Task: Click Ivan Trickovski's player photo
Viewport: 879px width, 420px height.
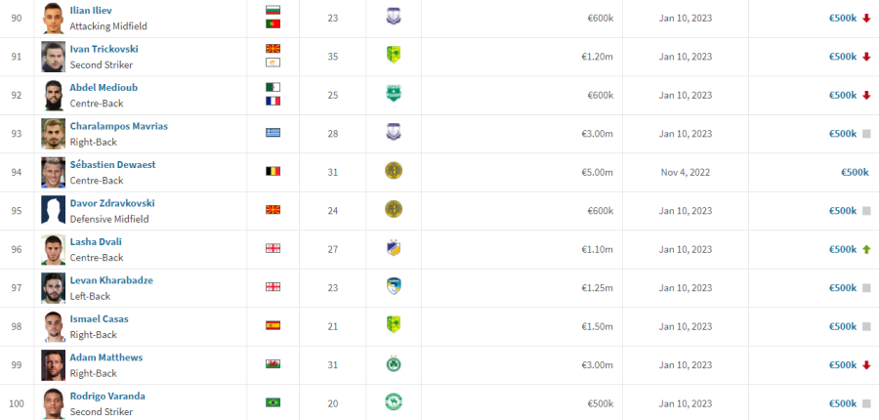Action: coord(54,57)
